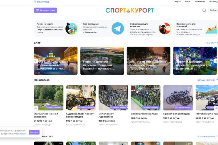Click 'Оставить заявку' on Веломагазин ВелКом card
This screenshot has width=218, height=145.
point(150,107)
